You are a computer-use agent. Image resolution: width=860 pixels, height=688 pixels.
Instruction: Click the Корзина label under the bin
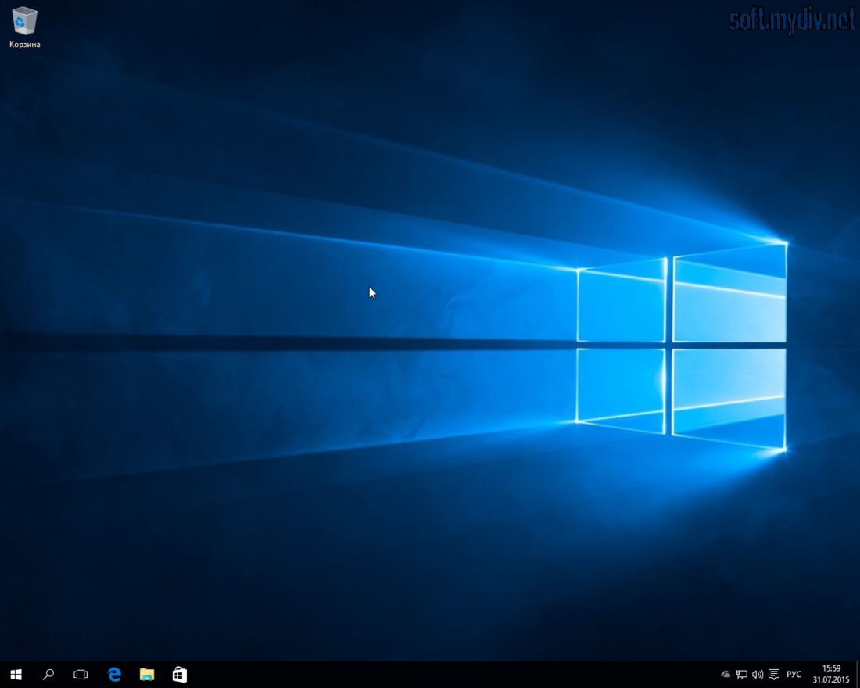pyautogui.click(x=24, y=45)
